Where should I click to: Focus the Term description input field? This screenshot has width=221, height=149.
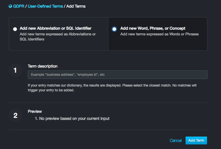(x=117, y=75)
